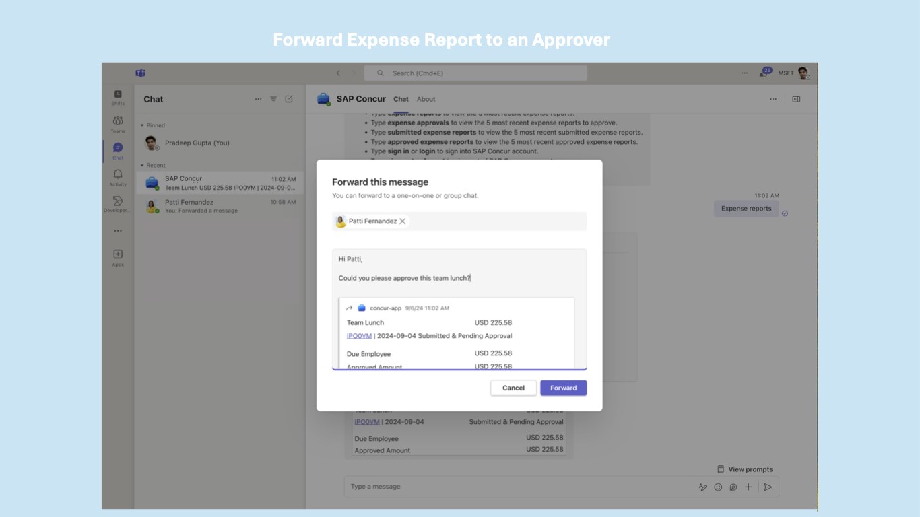Click MSFT organization label
920x517 pixels.
coord(786,73)
